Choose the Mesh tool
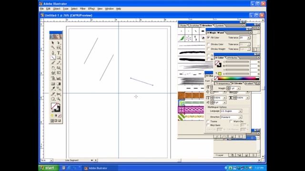Viewport: 305px width, 171px height. (53, 84)
